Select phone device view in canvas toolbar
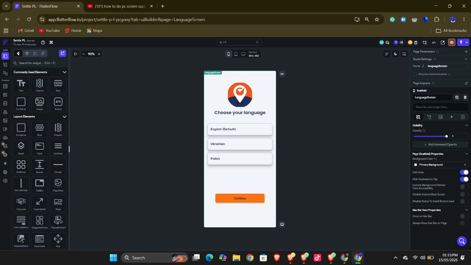471x265 pixels. coord(229,54)
